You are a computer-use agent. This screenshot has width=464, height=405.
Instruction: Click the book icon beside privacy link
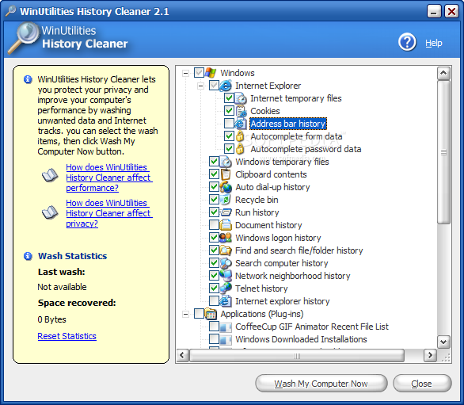pyautogui.click(x=50, y=212)
